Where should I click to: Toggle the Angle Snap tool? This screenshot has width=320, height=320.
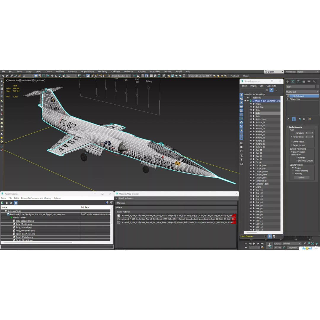(96, 76)
